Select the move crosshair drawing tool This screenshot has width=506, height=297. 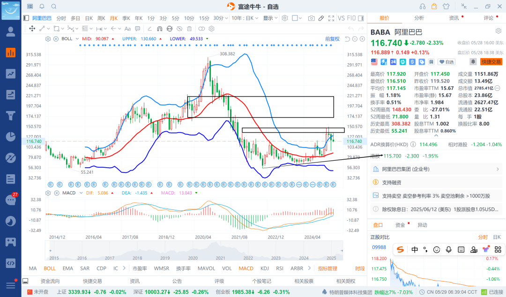pos(32,29)
